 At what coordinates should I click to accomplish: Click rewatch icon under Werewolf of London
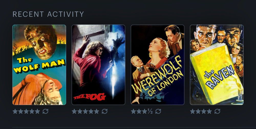pyautogui.click(x=158, y=111)
